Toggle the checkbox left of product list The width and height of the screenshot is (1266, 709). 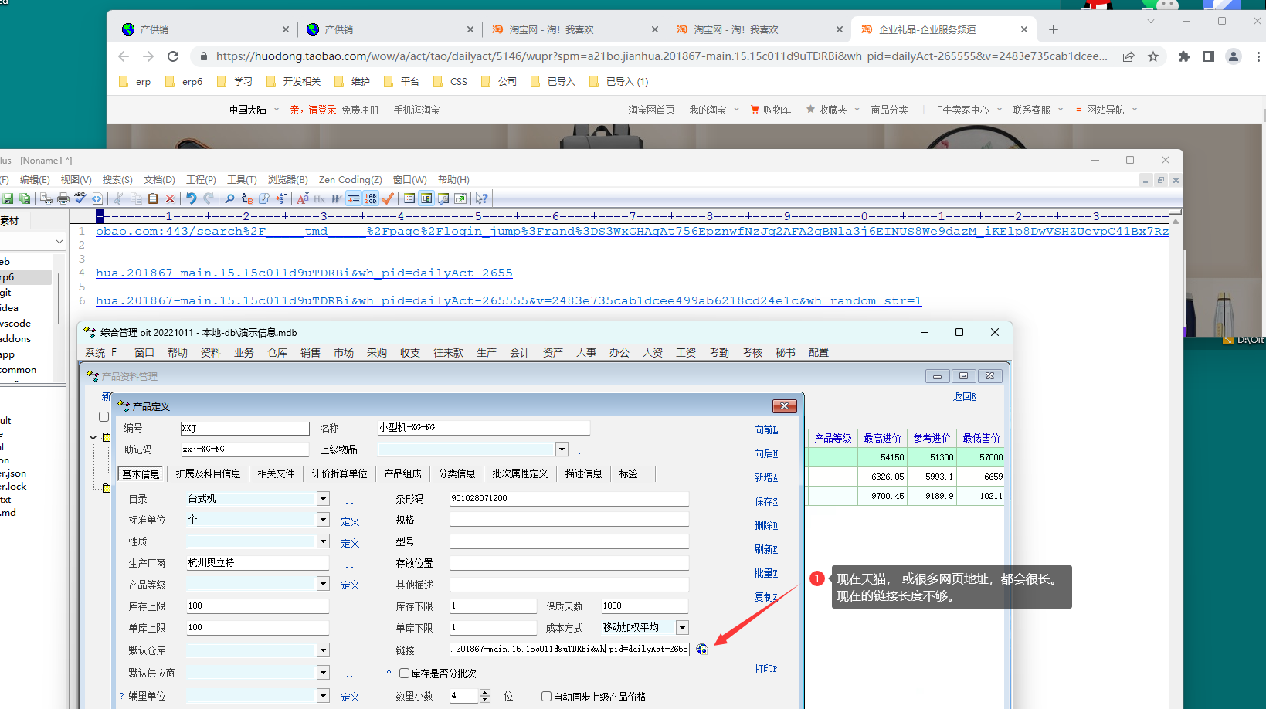coord(104,417)
